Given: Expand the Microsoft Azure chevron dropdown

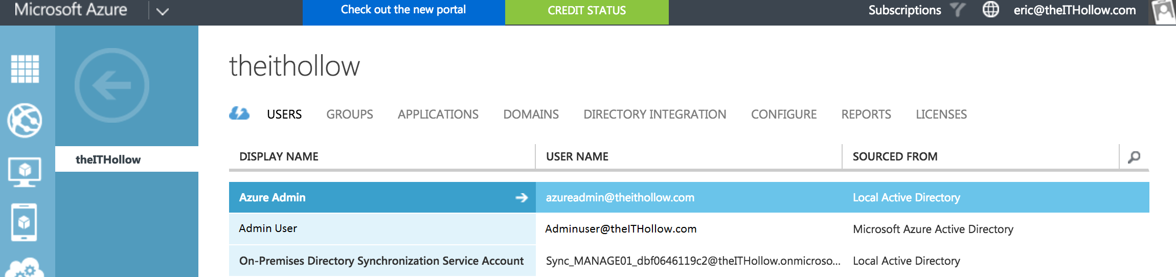Looking at the screenshot, I should [x=162, y=11].
